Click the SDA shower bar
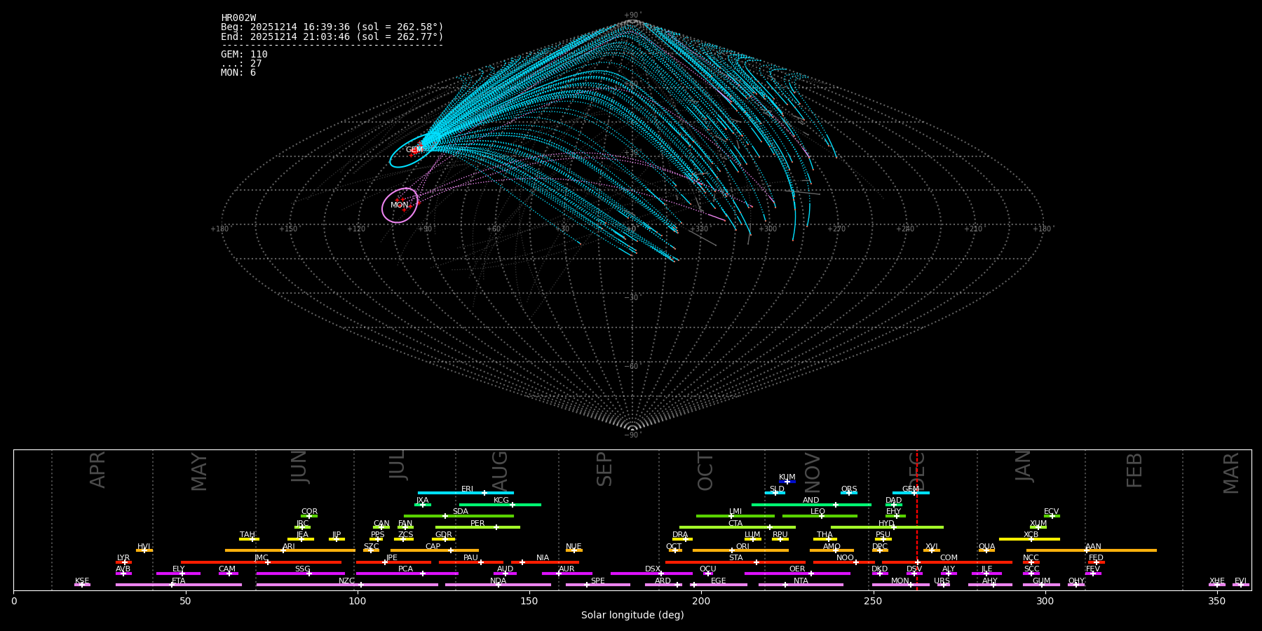The image size is (1262, 631). (459, 516)
